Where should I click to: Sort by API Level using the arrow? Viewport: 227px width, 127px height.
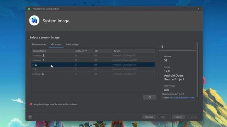point(86,51)
